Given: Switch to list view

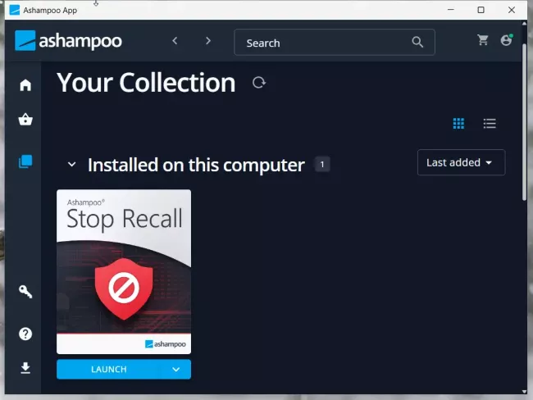Looking at the screenshot, I should pos(490,124).
